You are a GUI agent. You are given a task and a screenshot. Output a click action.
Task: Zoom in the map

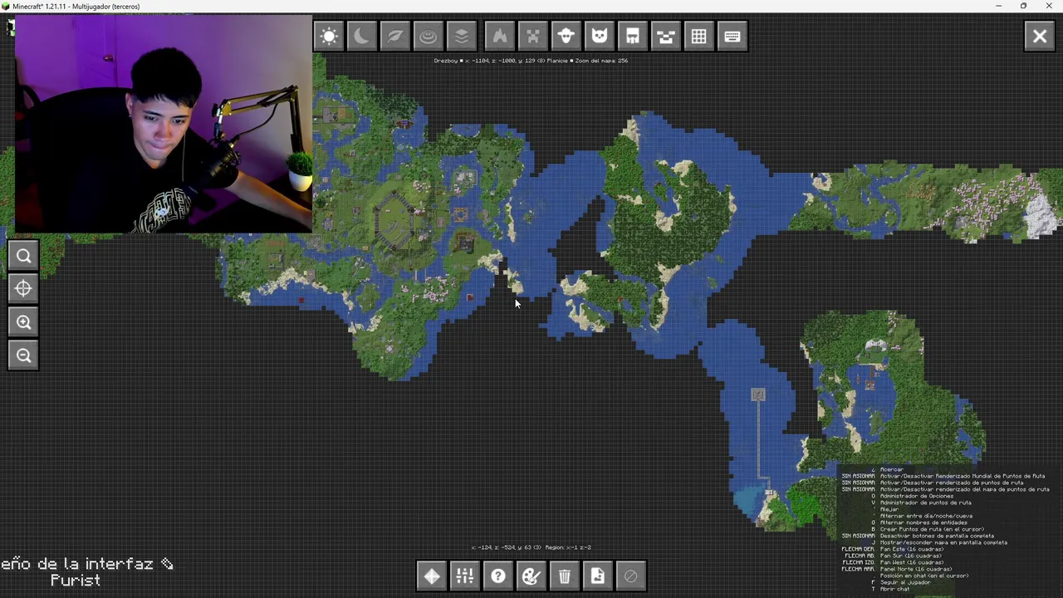[23, 322]
